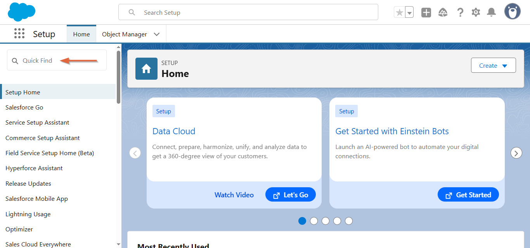Viewport: 530px width, 248px height.
Task: Select Release Updates in the sidebar
Action: click(x=28, y=183)
